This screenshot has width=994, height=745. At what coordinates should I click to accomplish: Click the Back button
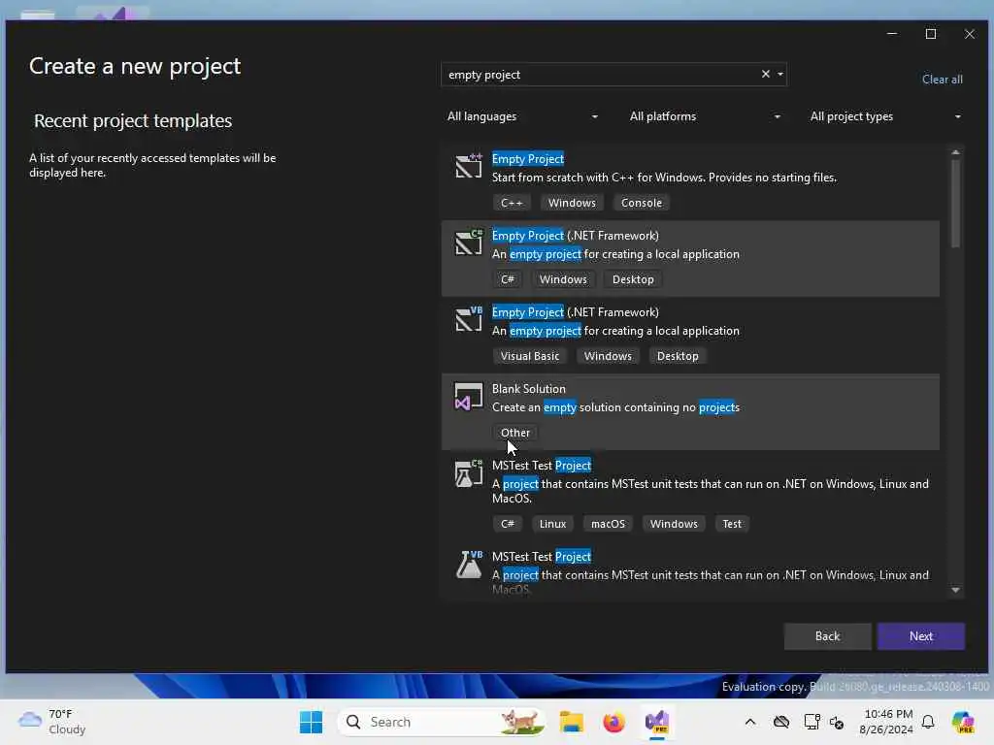(827, 636)
